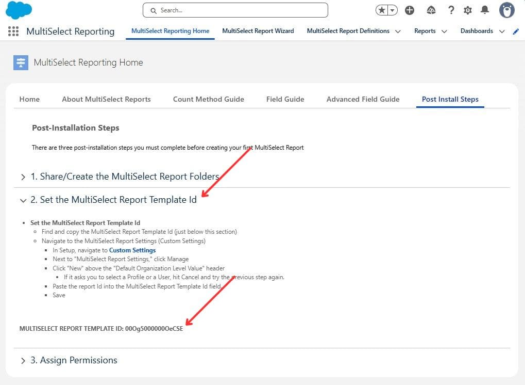Viewport: 525px width, 385px height.
Task: Open the Dashboards dropdown menu
Action: pyautogui.click(x=501, y=31)
